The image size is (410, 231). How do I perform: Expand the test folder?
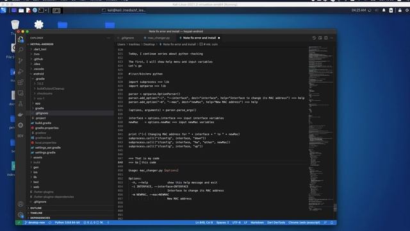(x=36, y=182)
